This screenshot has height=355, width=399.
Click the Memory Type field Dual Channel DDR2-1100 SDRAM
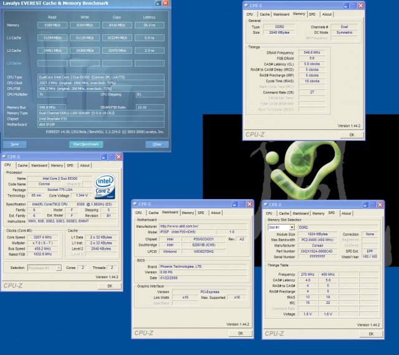point(101,113)
